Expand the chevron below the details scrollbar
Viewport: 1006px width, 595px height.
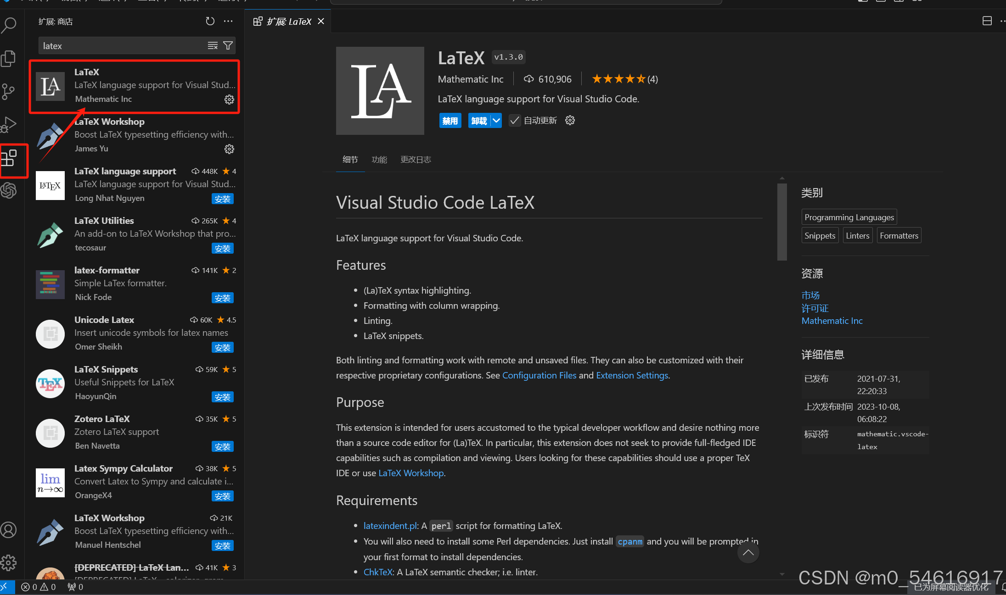(x=782, y=573)
